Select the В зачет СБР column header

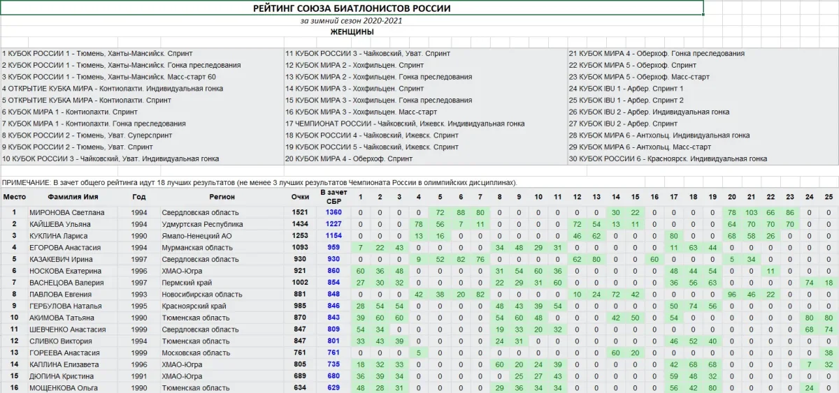(x=334, y=197)
